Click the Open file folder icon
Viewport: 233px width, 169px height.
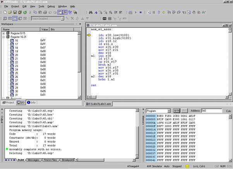pyautogui.click(x=9, y=12)
